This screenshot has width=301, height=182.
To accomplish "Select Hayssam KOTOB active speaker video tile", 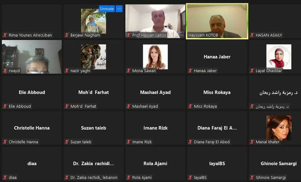I will 217,21.
